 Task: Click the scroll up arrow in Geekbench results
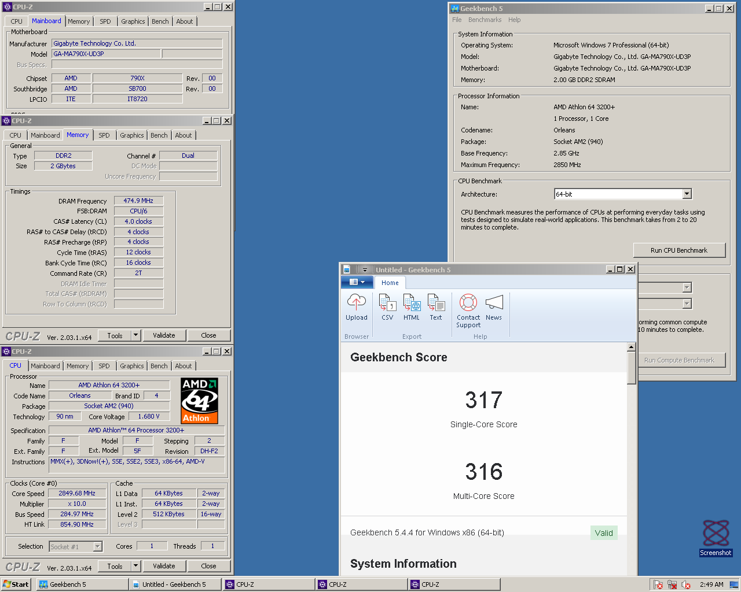click(x=632, y=347)
